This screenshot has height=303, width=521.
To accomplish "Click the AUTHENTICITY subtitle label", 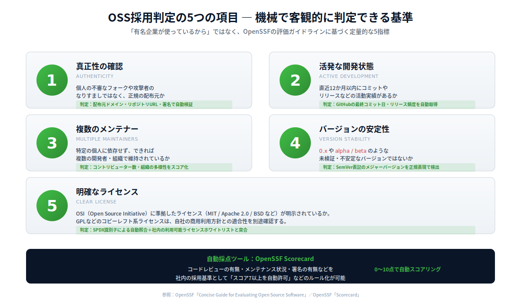I will (95, 76).
